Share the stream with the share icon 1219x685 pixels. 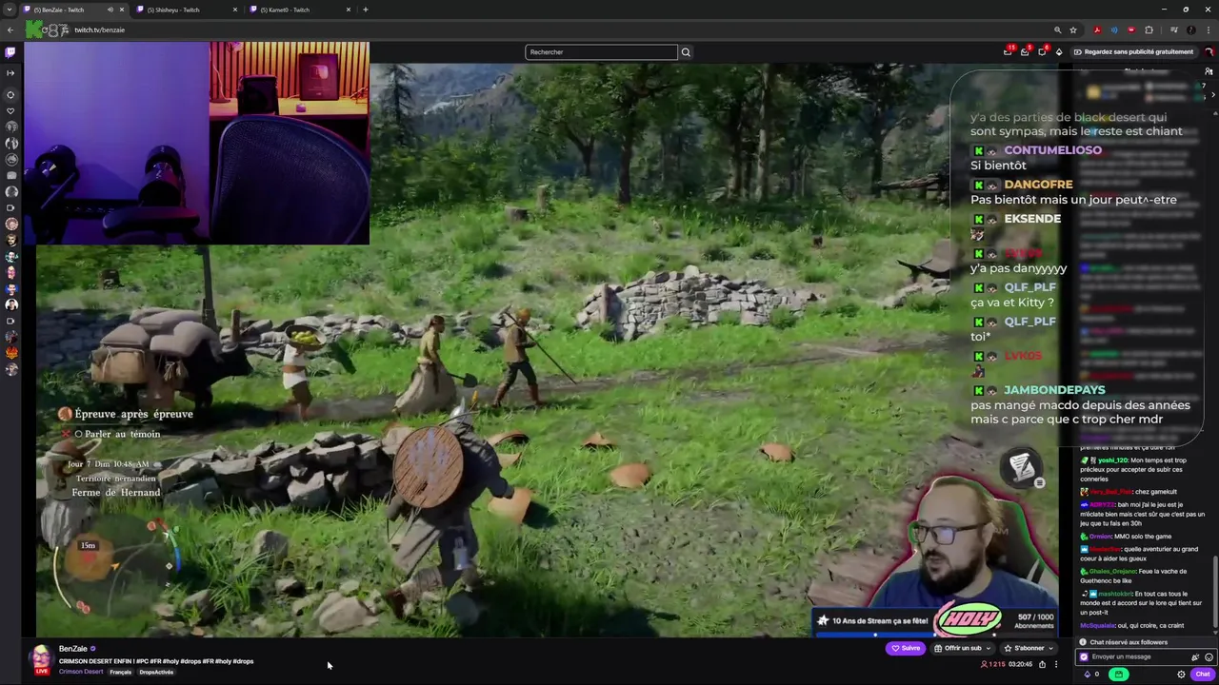(1042, 664)
